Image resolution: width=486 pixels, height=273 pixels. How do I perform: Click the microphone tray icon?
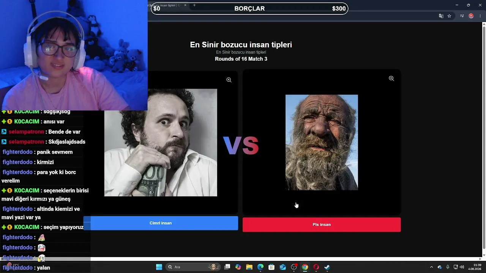tap(448, 267)
